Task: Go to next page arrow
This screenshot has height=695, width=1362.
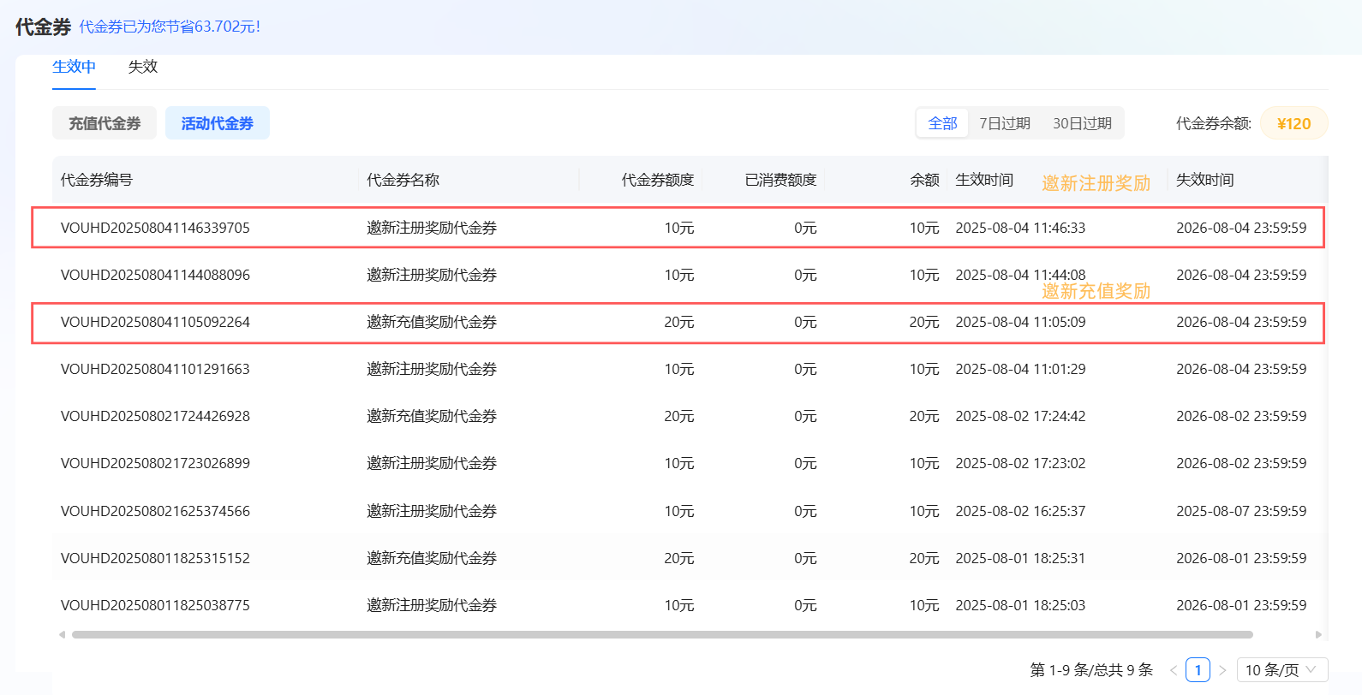Action: (1222, 670)
